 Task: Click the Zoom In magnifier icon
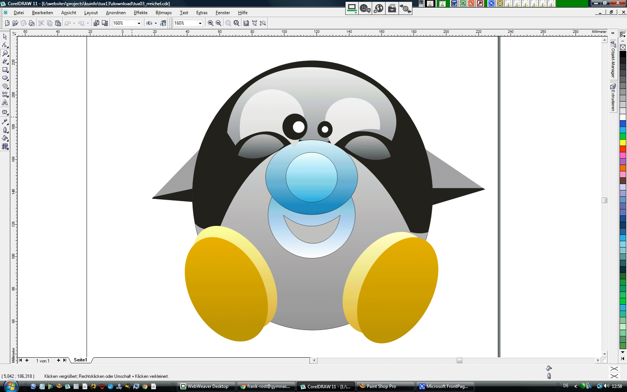click(x=210, y=23)
